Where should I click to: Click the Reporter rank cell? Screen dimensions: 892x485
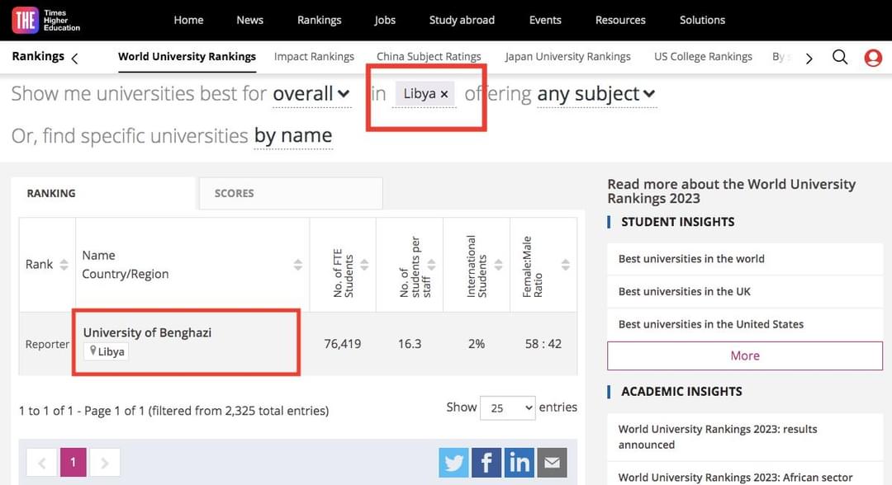point(47,344)
